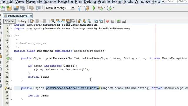Click Find Selection magnifier icon
188x106 pixels.
pos(53,21)
